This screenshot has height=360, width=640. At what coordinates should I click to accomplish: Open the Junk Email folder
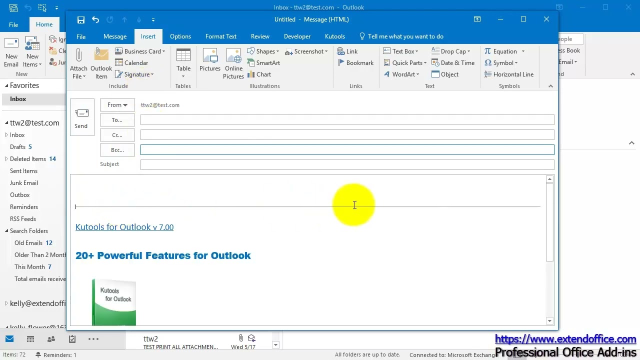pos(24,183)
